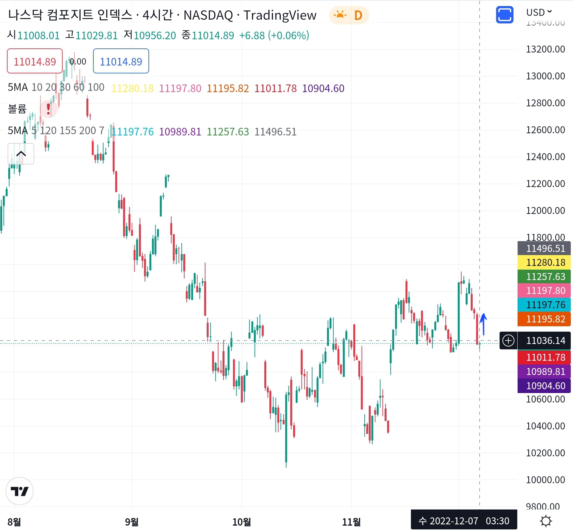The image size is (573, 531).
Task: Click the red sell price 11014.89 button
Action: click(x=35, y=61)
